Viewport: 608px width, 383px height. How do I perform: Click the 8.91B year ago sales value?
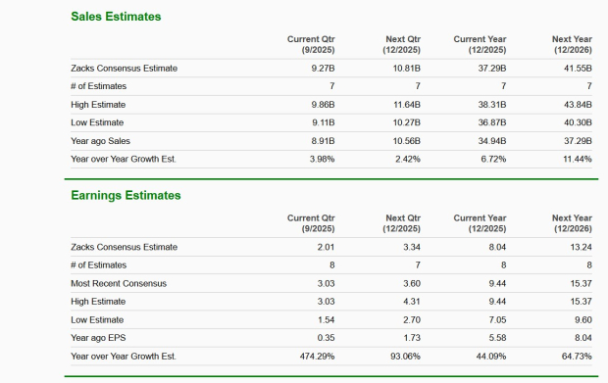(x=323, y=141)
